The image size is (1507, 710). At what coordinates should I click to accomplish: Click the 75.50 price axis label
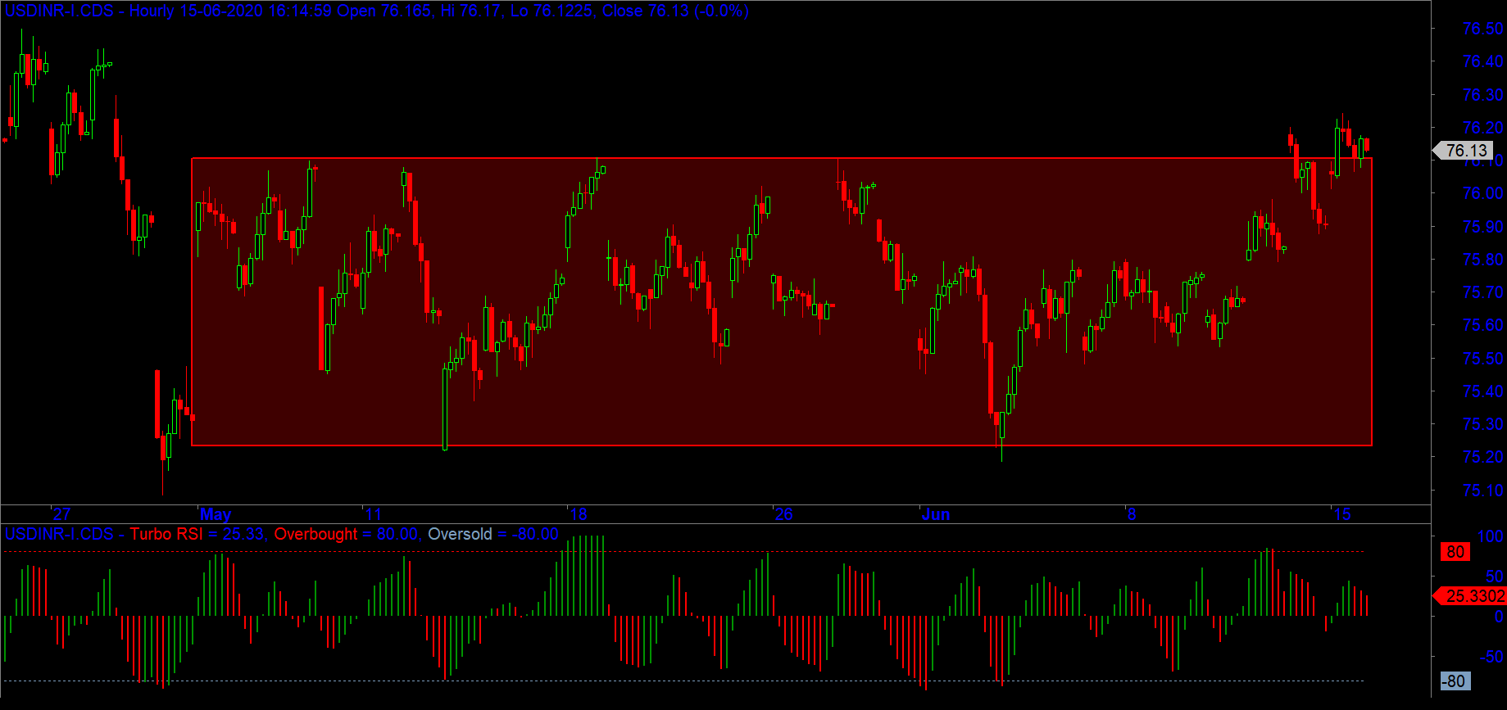tap(1482, 359)
